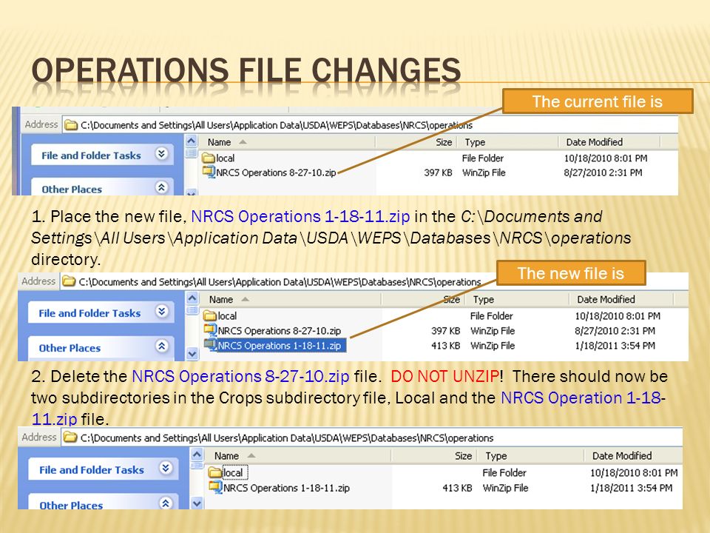The height and width of the screenshot is (533, 710).
Task: Click sidebar scroll down arrow in middle window
Action: click(x=192, y=354)
